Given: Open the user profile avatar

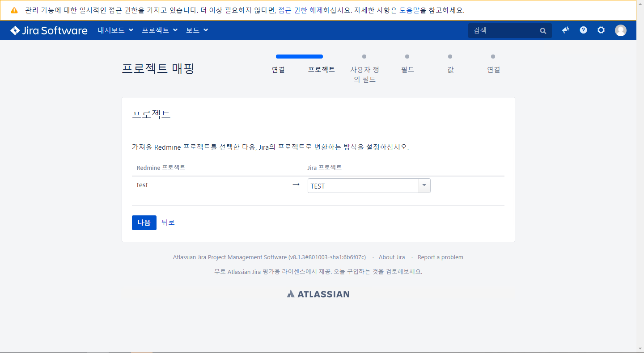Looking at the screenshot, I should [x=621, y=30].
